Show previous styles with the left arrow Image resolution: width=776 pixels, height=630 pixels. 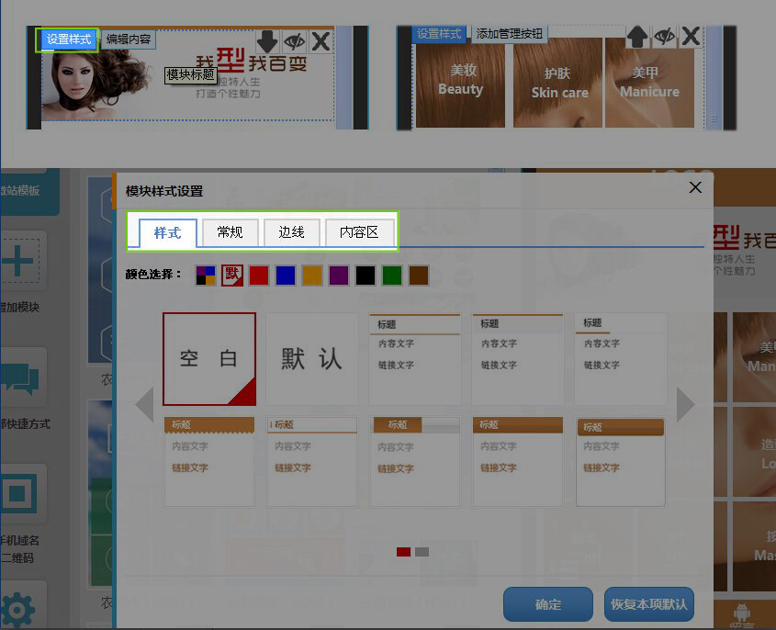(x=144, y=404)
